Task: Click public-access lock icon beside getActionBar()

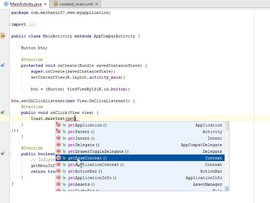Action: click(x=64, y=171)
